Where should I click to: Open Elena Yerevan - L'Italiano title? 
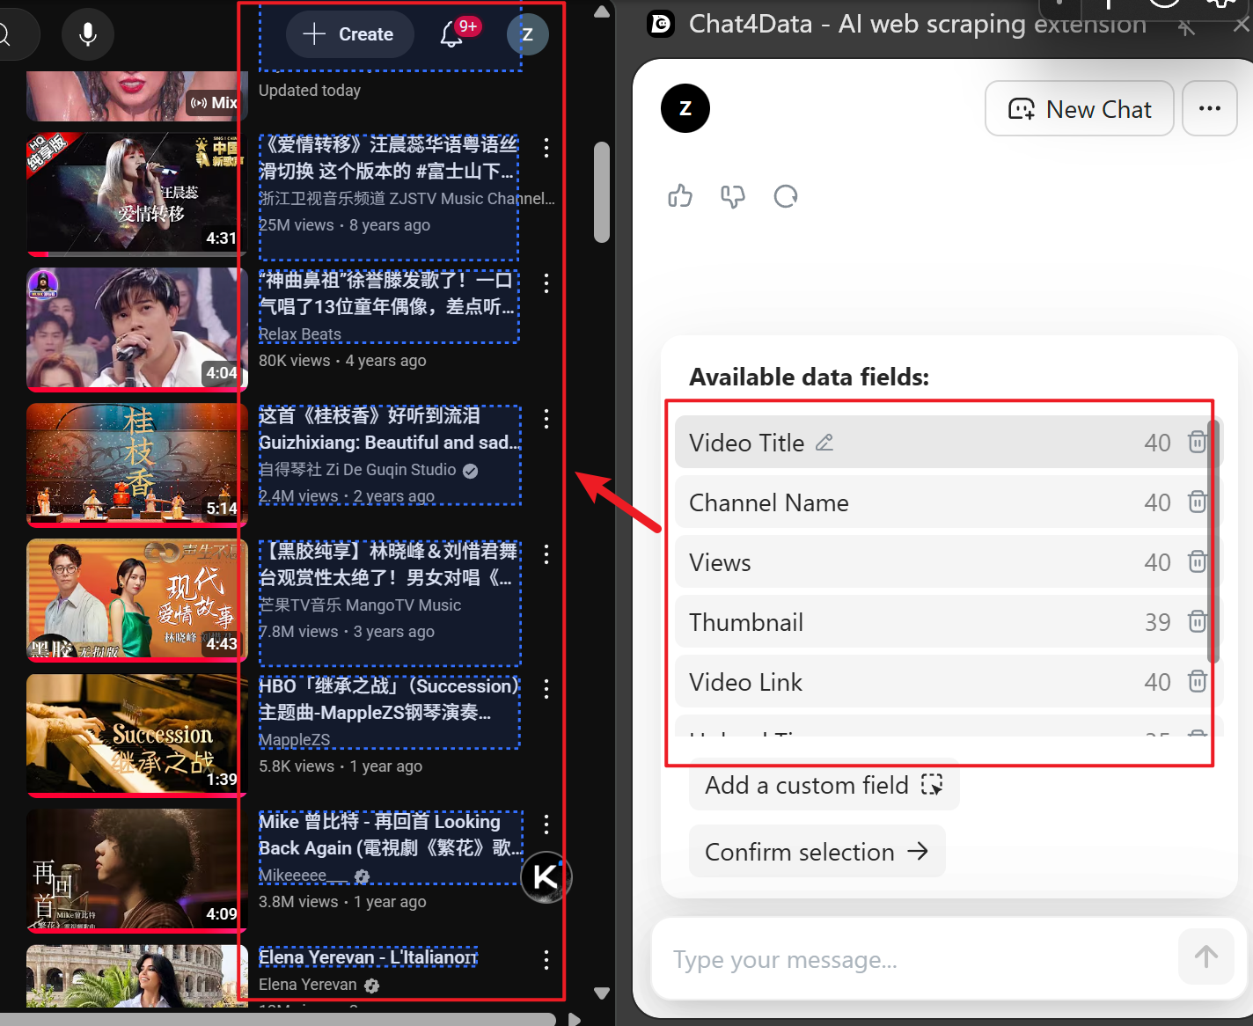point(368,957)
